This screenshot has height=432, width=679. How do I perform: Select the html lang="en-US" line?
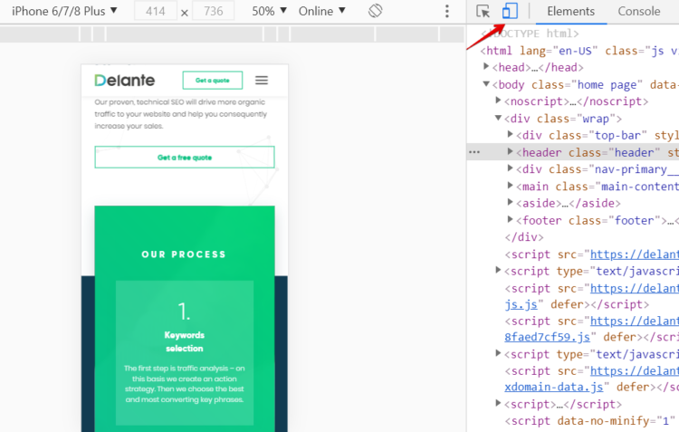[x=579, y=51]
